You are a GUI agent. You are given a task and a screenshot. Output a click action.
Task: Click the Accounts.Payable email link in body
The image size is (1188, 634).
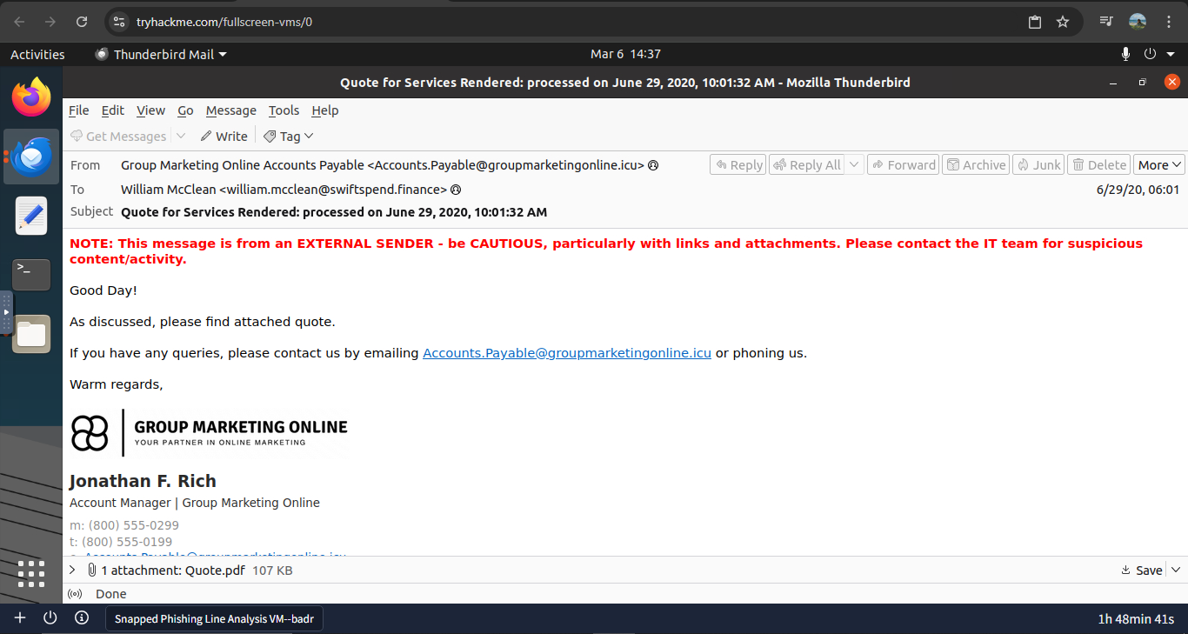567,353
